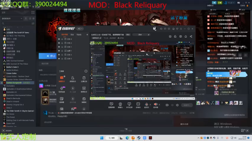Click the start-streaming button in bottom bar
The height and width of the screenshot is (141, 252).
click(187, 105)
